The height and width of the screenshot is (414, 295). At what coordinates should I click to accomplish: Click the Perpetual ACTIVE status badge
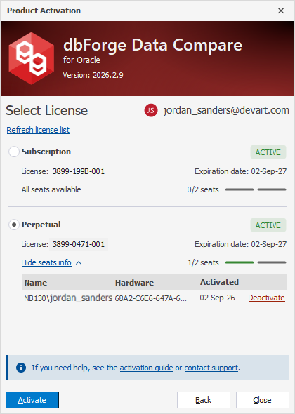click(x=268, y=225)
